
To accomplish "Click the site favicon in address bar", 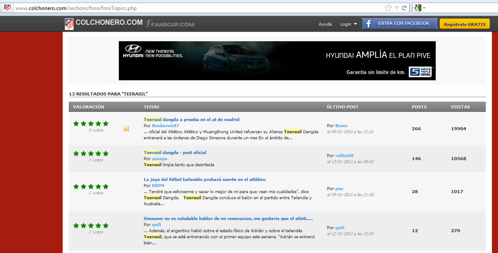I will (7, 8).
